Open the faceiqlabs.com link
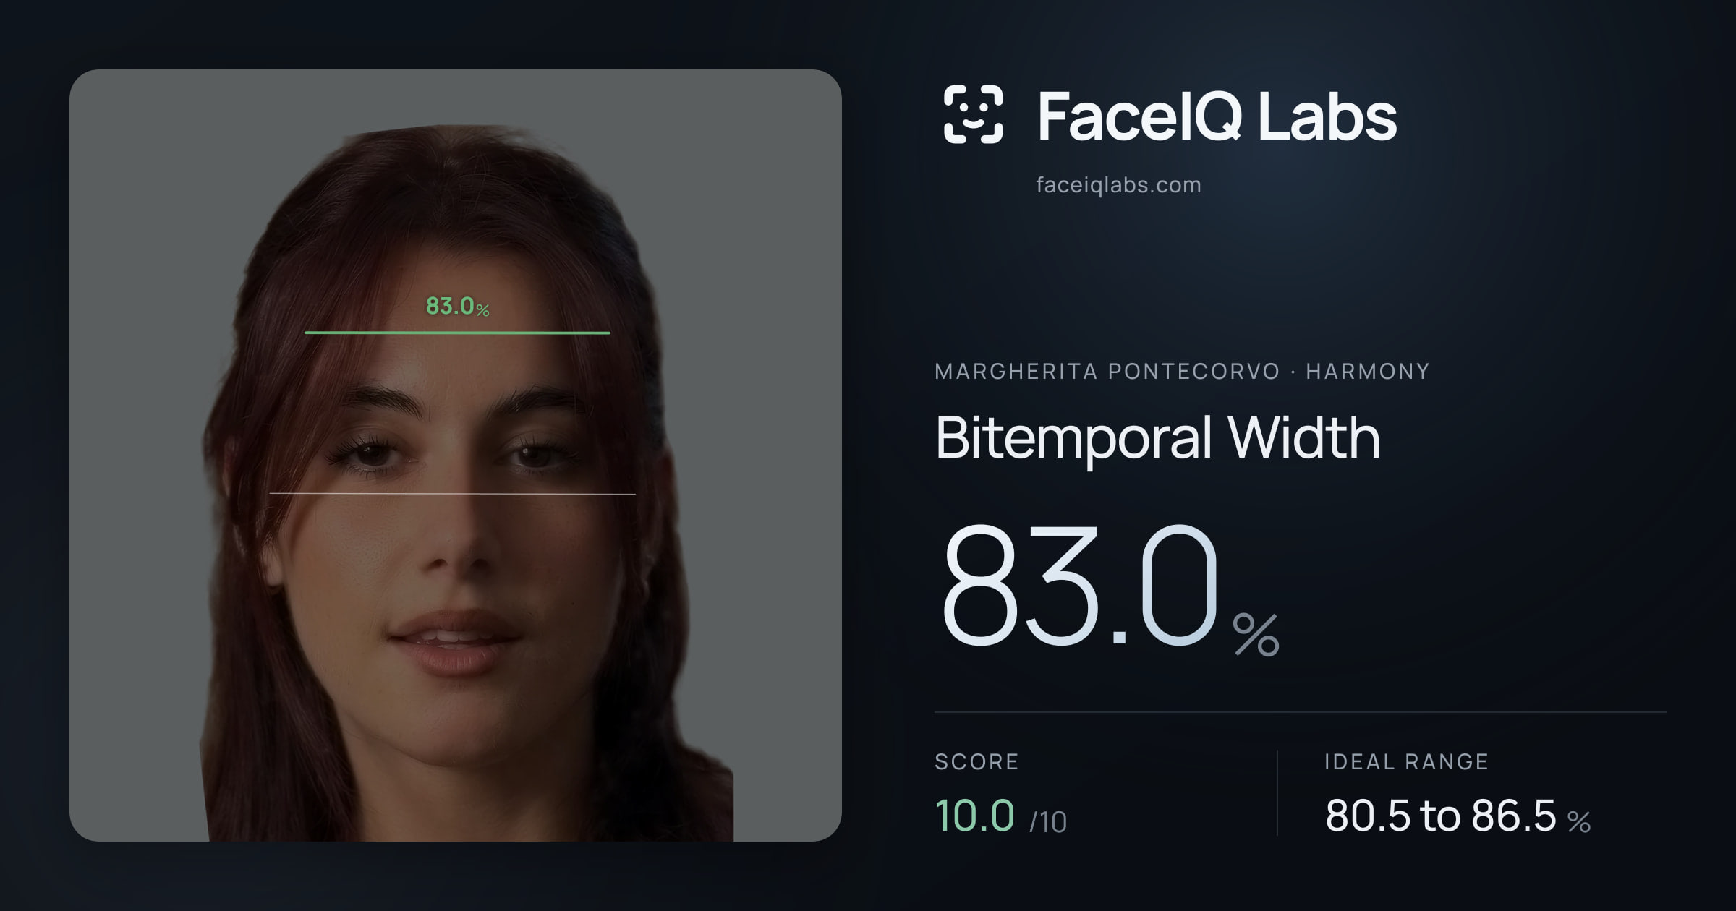1736x911 pixels. point(1118,185)
